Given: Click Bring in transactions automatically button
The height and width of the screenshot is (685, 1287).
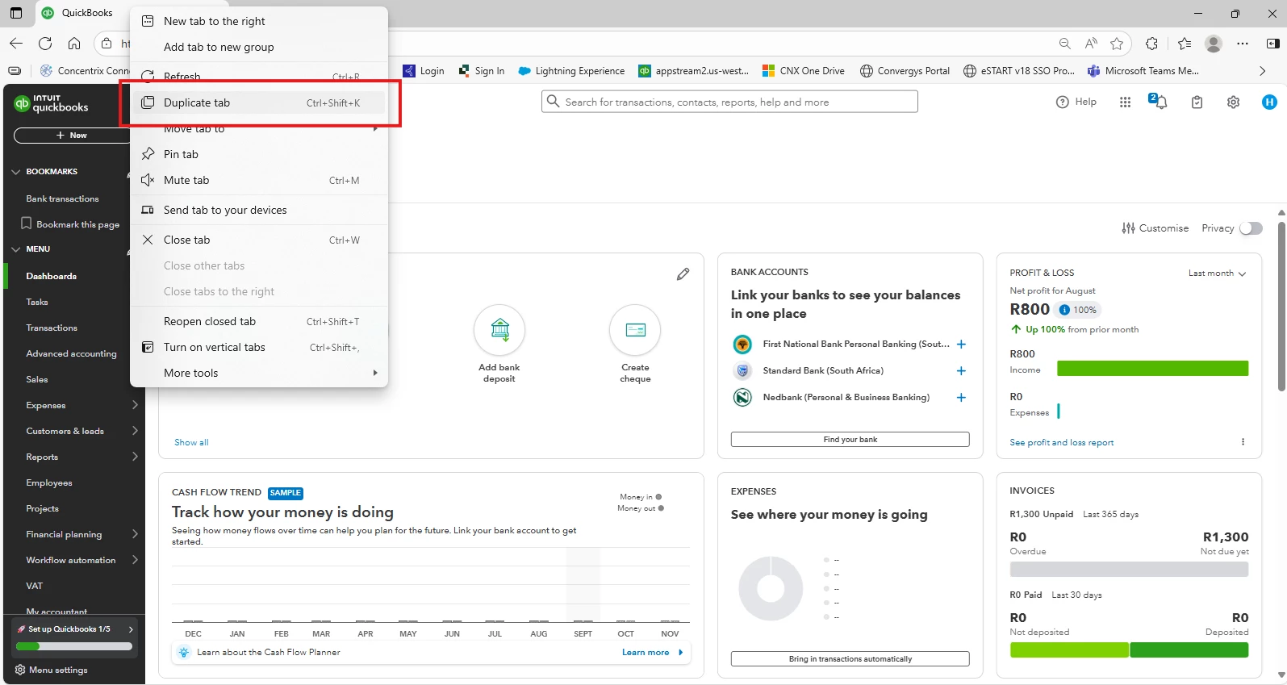Looking at the screenshot, I should (850, 659).
